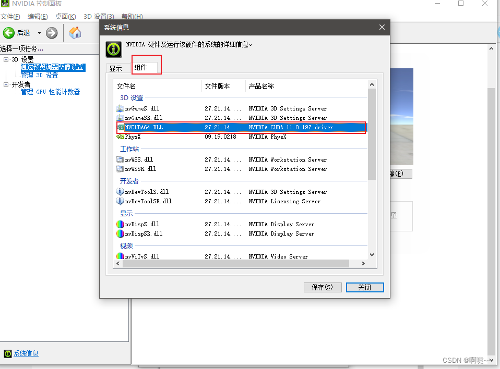Select the PhysX version 09.19.0218
This screenshot has width=500, height=369.
[220, 137]
